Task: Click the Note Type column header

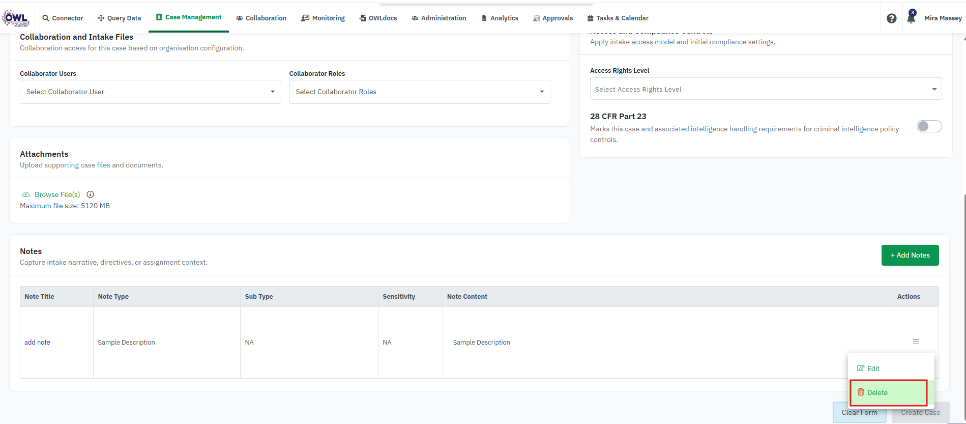Action: 167,296
